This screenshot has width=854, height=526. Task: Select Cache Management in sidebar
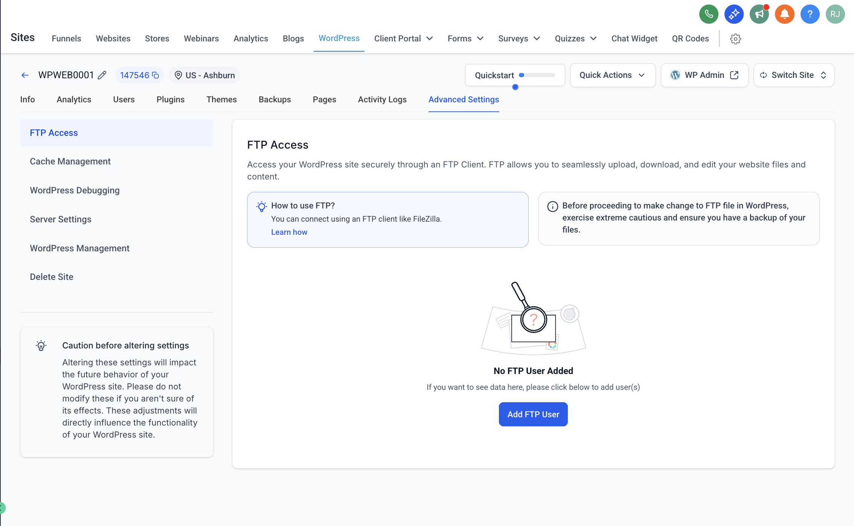[70, 161]
